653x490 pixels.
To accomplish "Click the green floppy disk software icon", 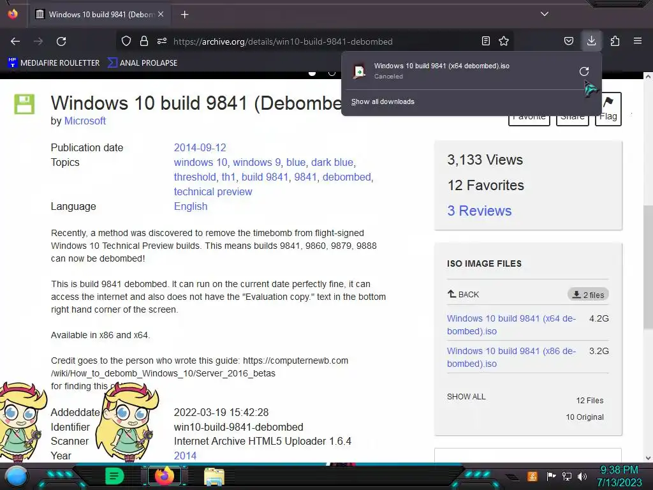I will pyautogui.click(x=24, y=104).
